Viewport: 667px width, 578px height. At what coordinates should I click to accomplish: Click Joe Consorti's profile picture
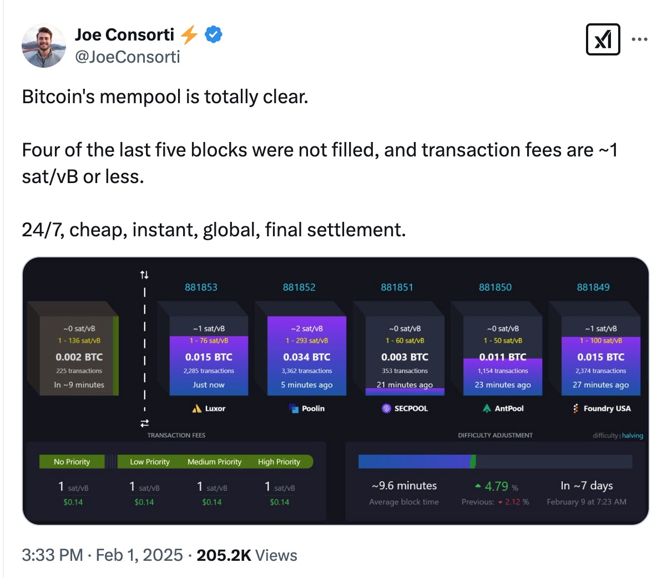tap(44, 45)
